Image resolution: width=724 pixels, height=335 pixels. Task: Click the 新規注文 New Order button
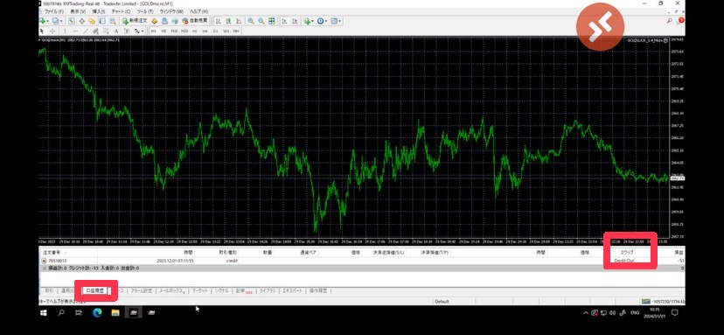(135, 21)
